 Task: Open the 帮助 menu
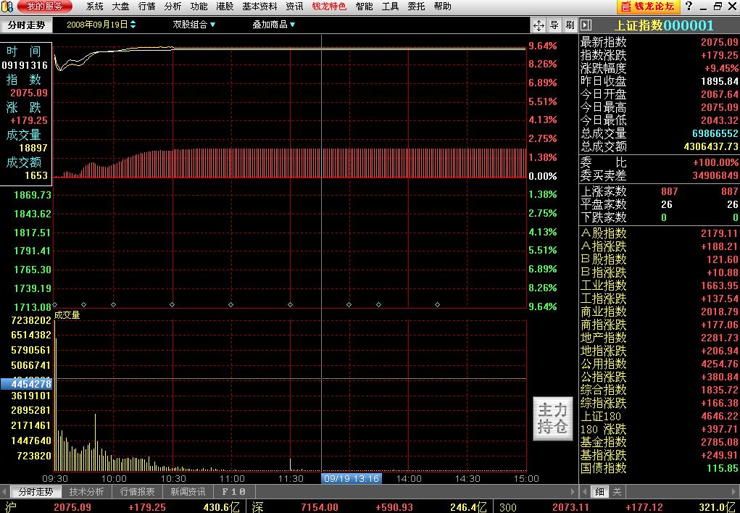(x=442, y=7)
